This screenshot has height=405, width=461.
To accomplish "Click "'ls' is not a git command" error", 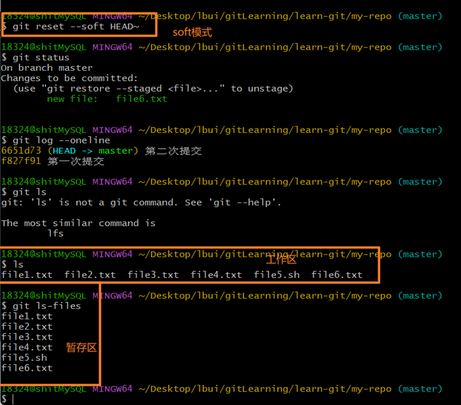I will [x=141, y=202].
